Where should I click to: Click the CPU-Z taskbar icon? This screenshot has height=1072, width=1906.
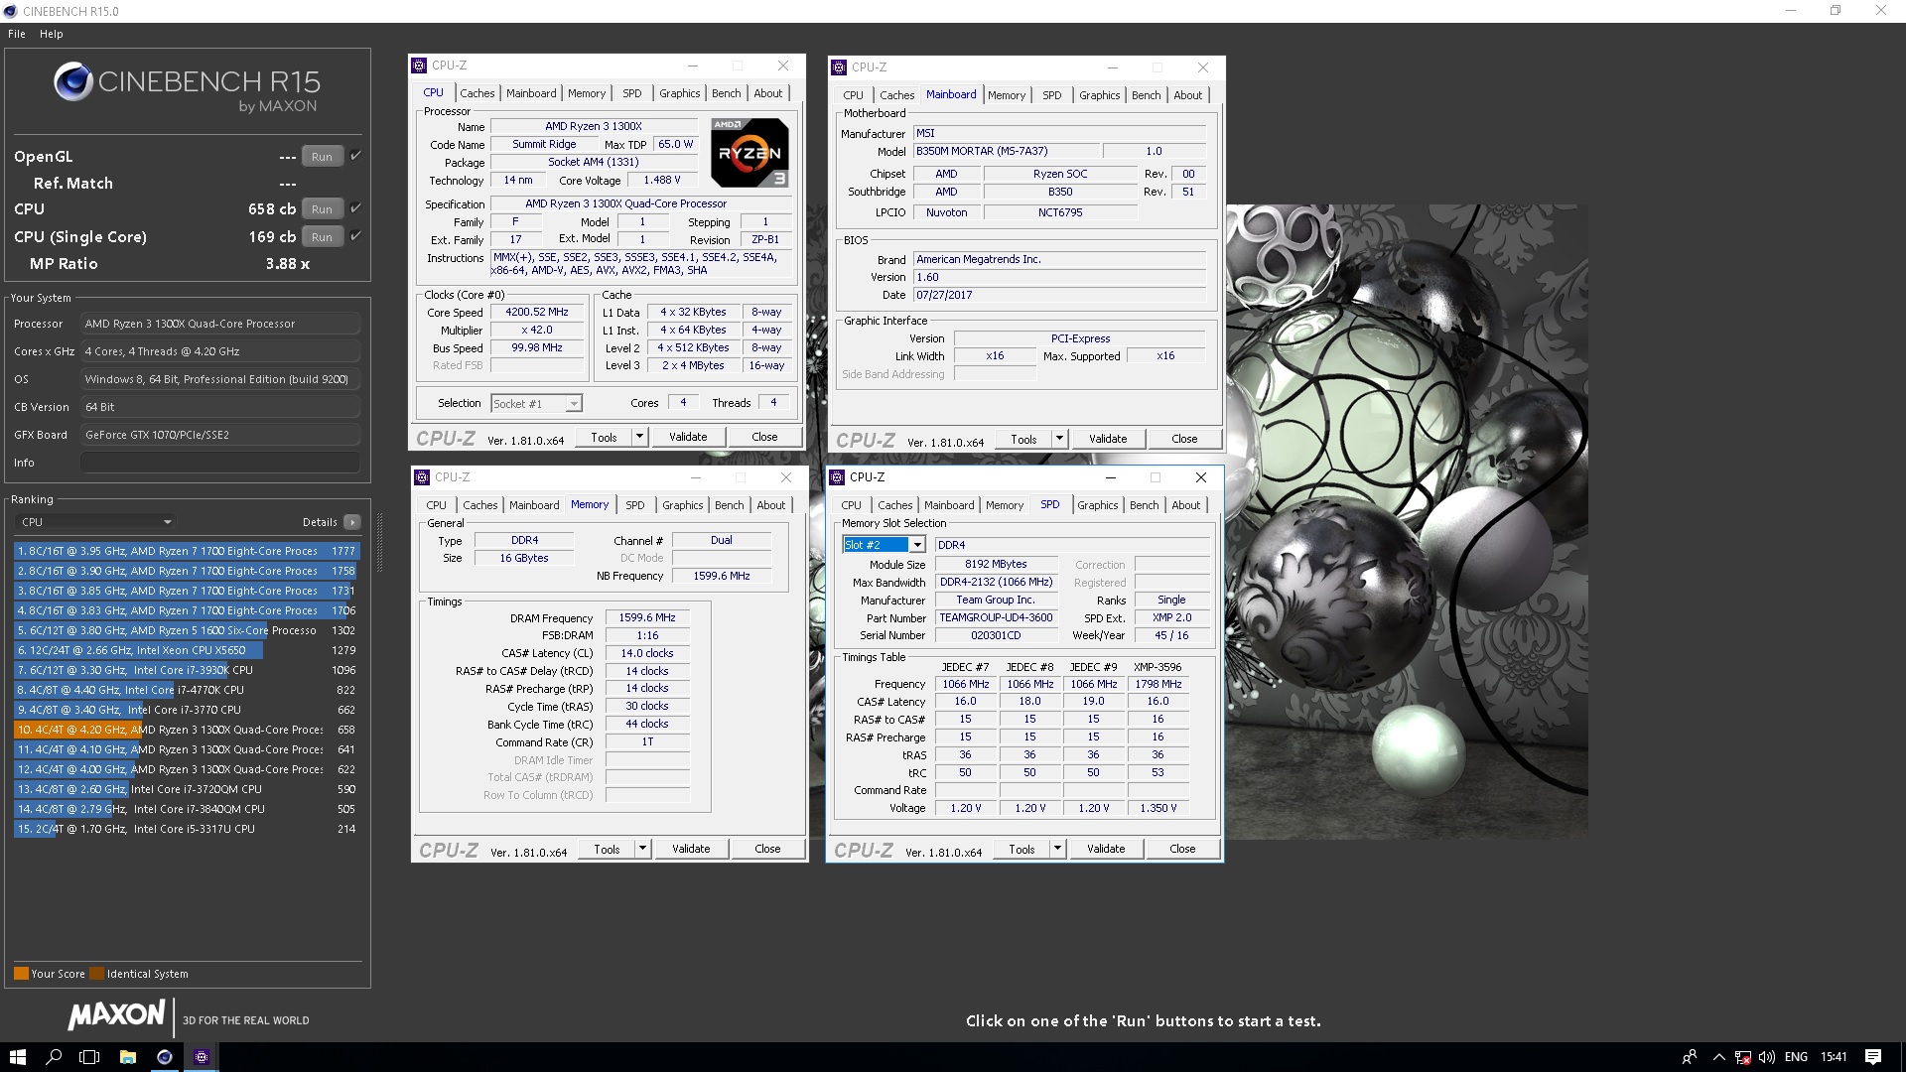click(x=202, y=1057)
